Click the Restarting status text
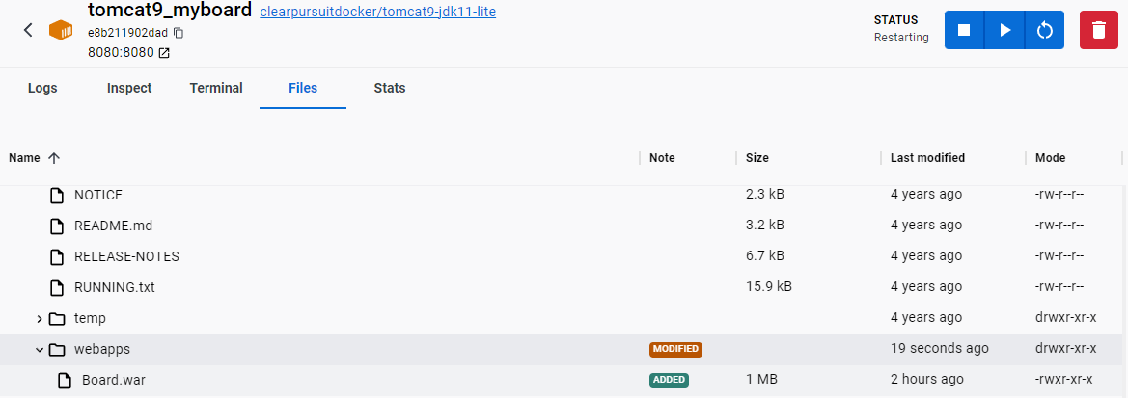Viewport: 1128px width, 398px height. tap(901, 38)
